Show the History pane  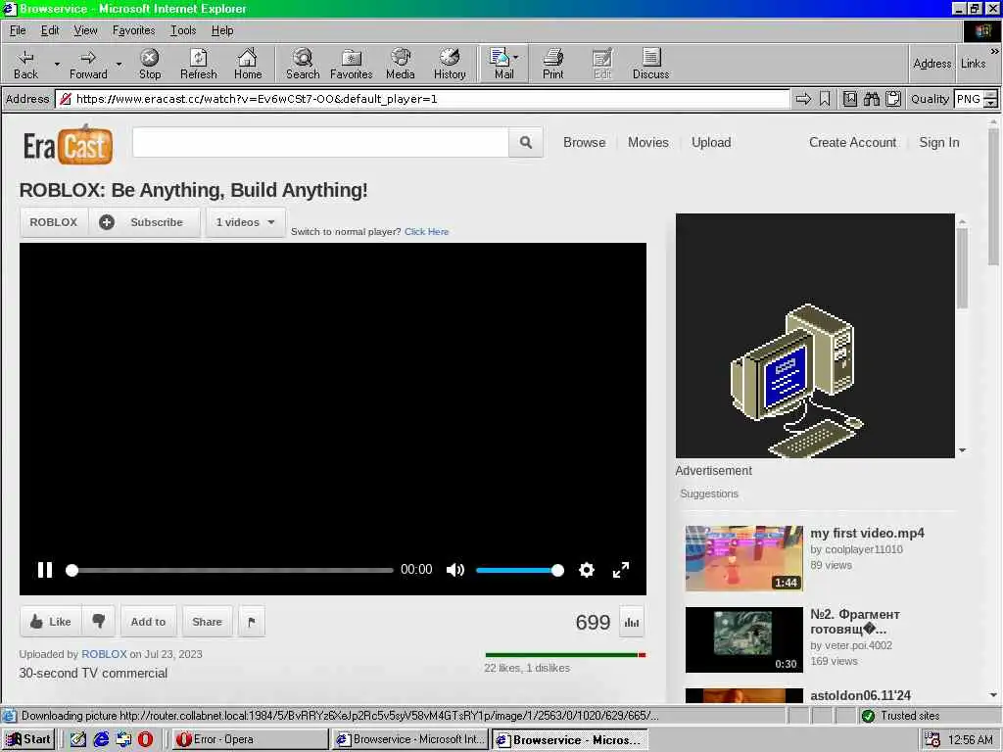450,64
